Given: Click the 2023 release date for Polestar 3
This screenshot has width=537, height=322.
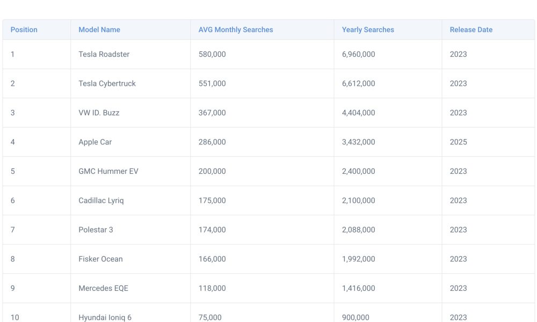Looking at the screenshot, I should click(458, 230).
